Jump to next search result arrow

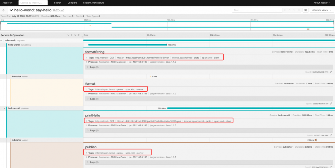(294, 10)
